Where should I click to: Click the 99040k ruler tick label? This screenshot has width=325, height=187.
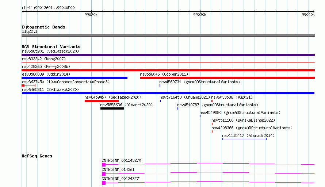[x=308, y=15]
